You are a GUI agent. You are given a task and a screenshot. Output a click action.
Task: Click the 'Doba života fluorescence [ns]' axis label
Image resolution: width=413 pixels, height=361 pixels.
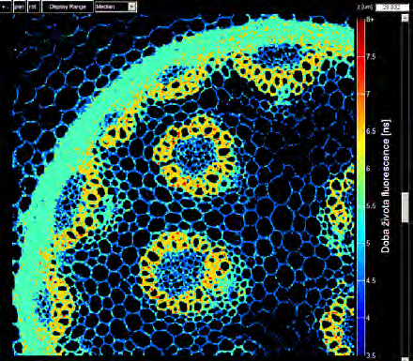386,187
